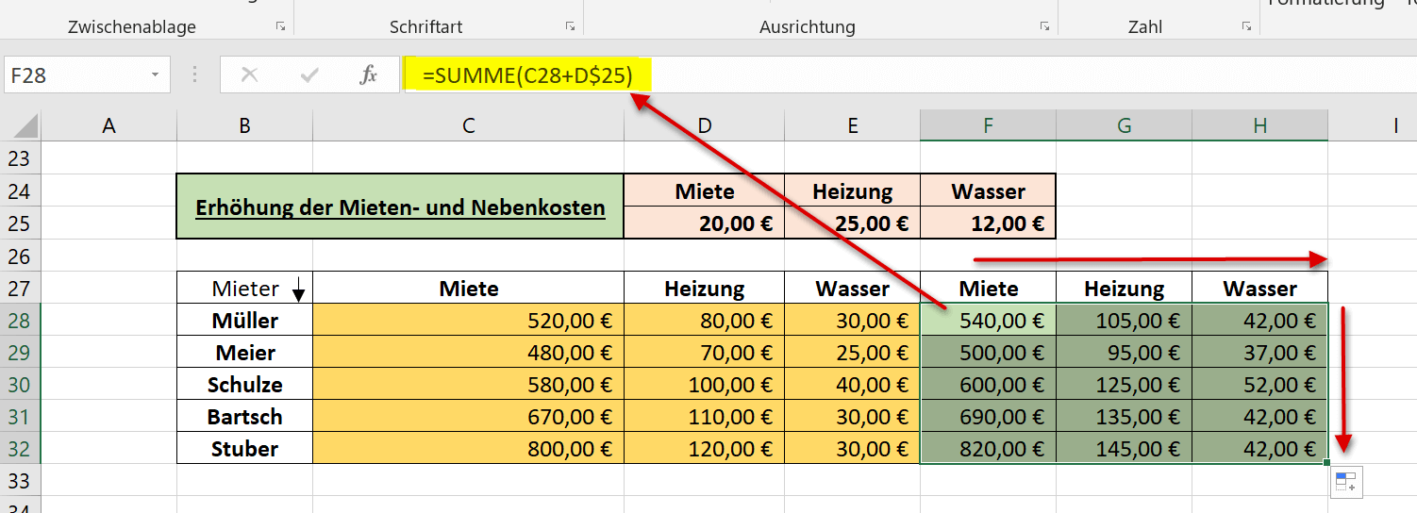
Task: Expand the Name Box dropdown arrow
Action: click(155, 74)
